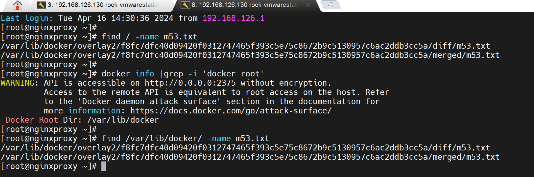
Task: Follow the docs.docker.com attack-surface link
Action: 231,111
